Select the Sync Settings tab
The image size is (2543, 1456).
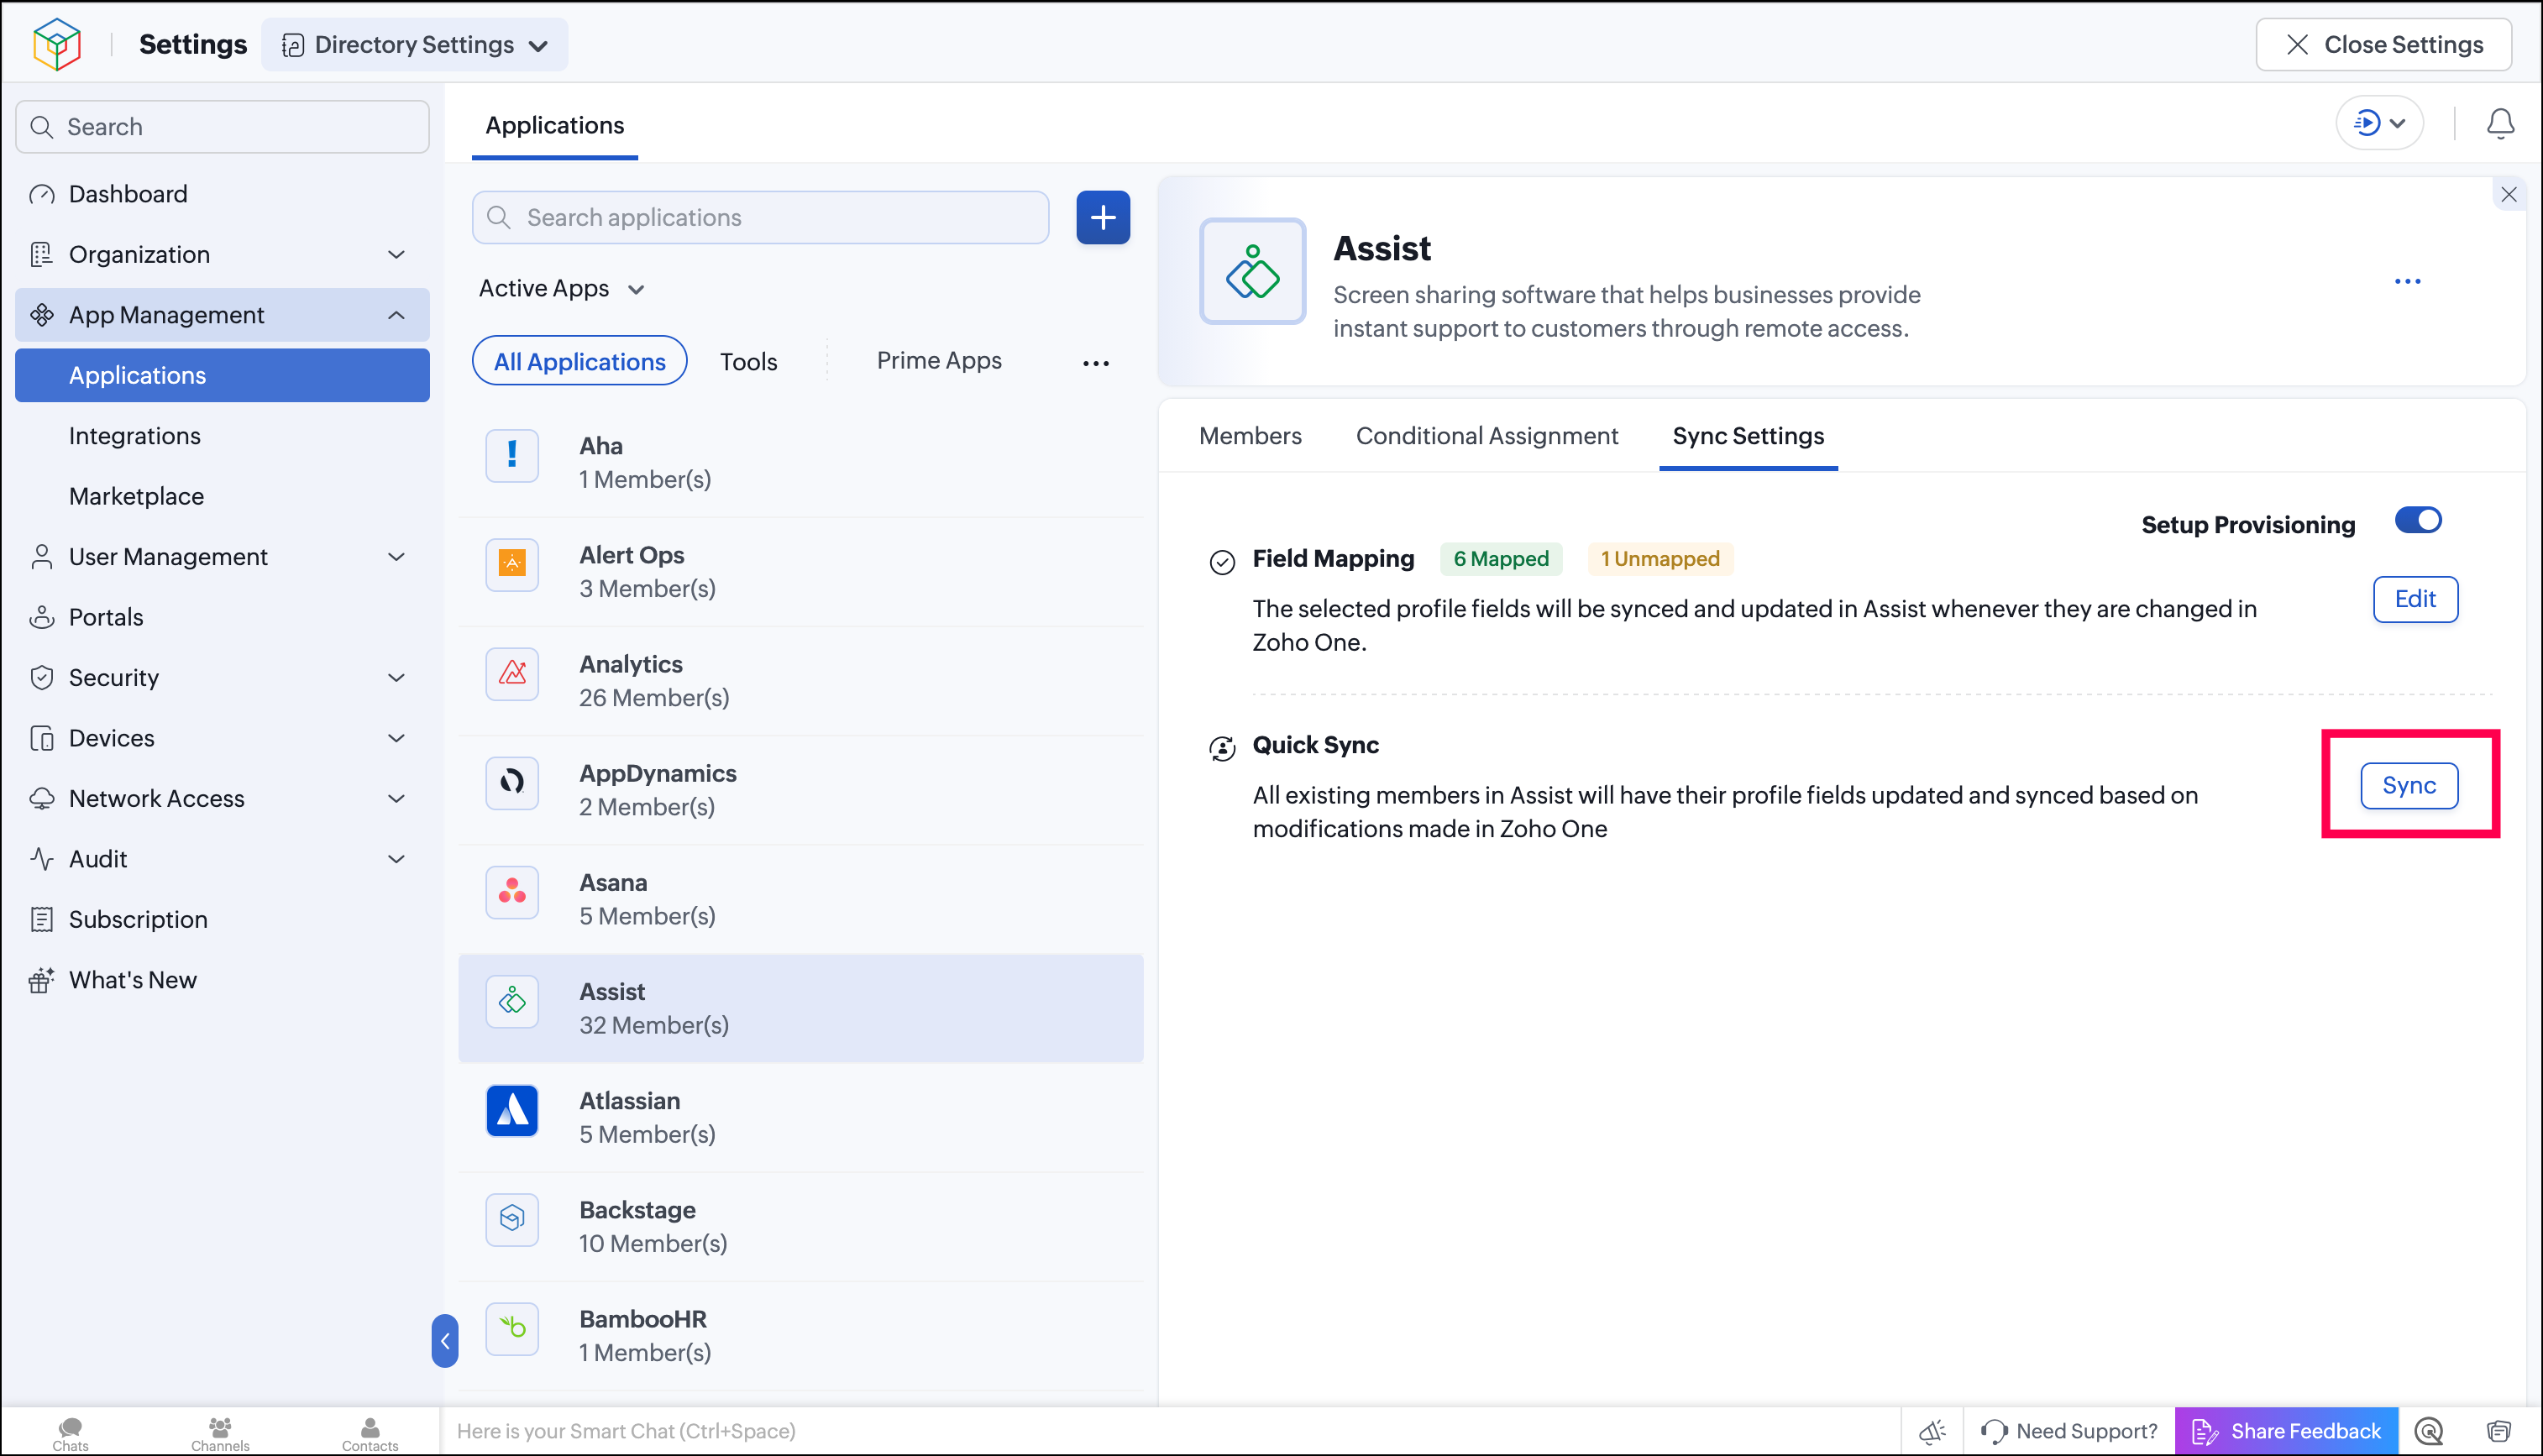click(1748, 436)
